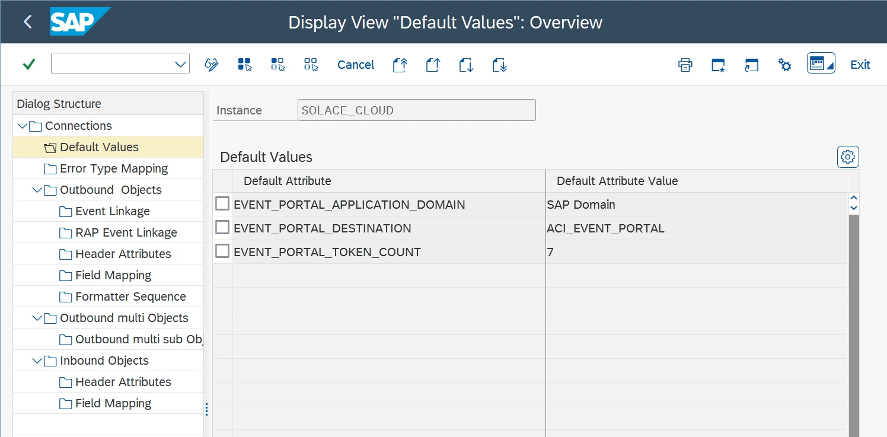
Task: Select the SAP Domain value cell
Action: coord(697,205)
